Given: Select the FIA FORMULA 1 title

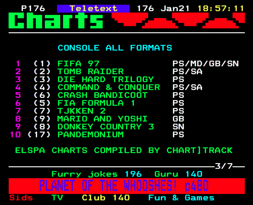Looking at the screenshot, I should pyautogui.click(x=96, y=103).
